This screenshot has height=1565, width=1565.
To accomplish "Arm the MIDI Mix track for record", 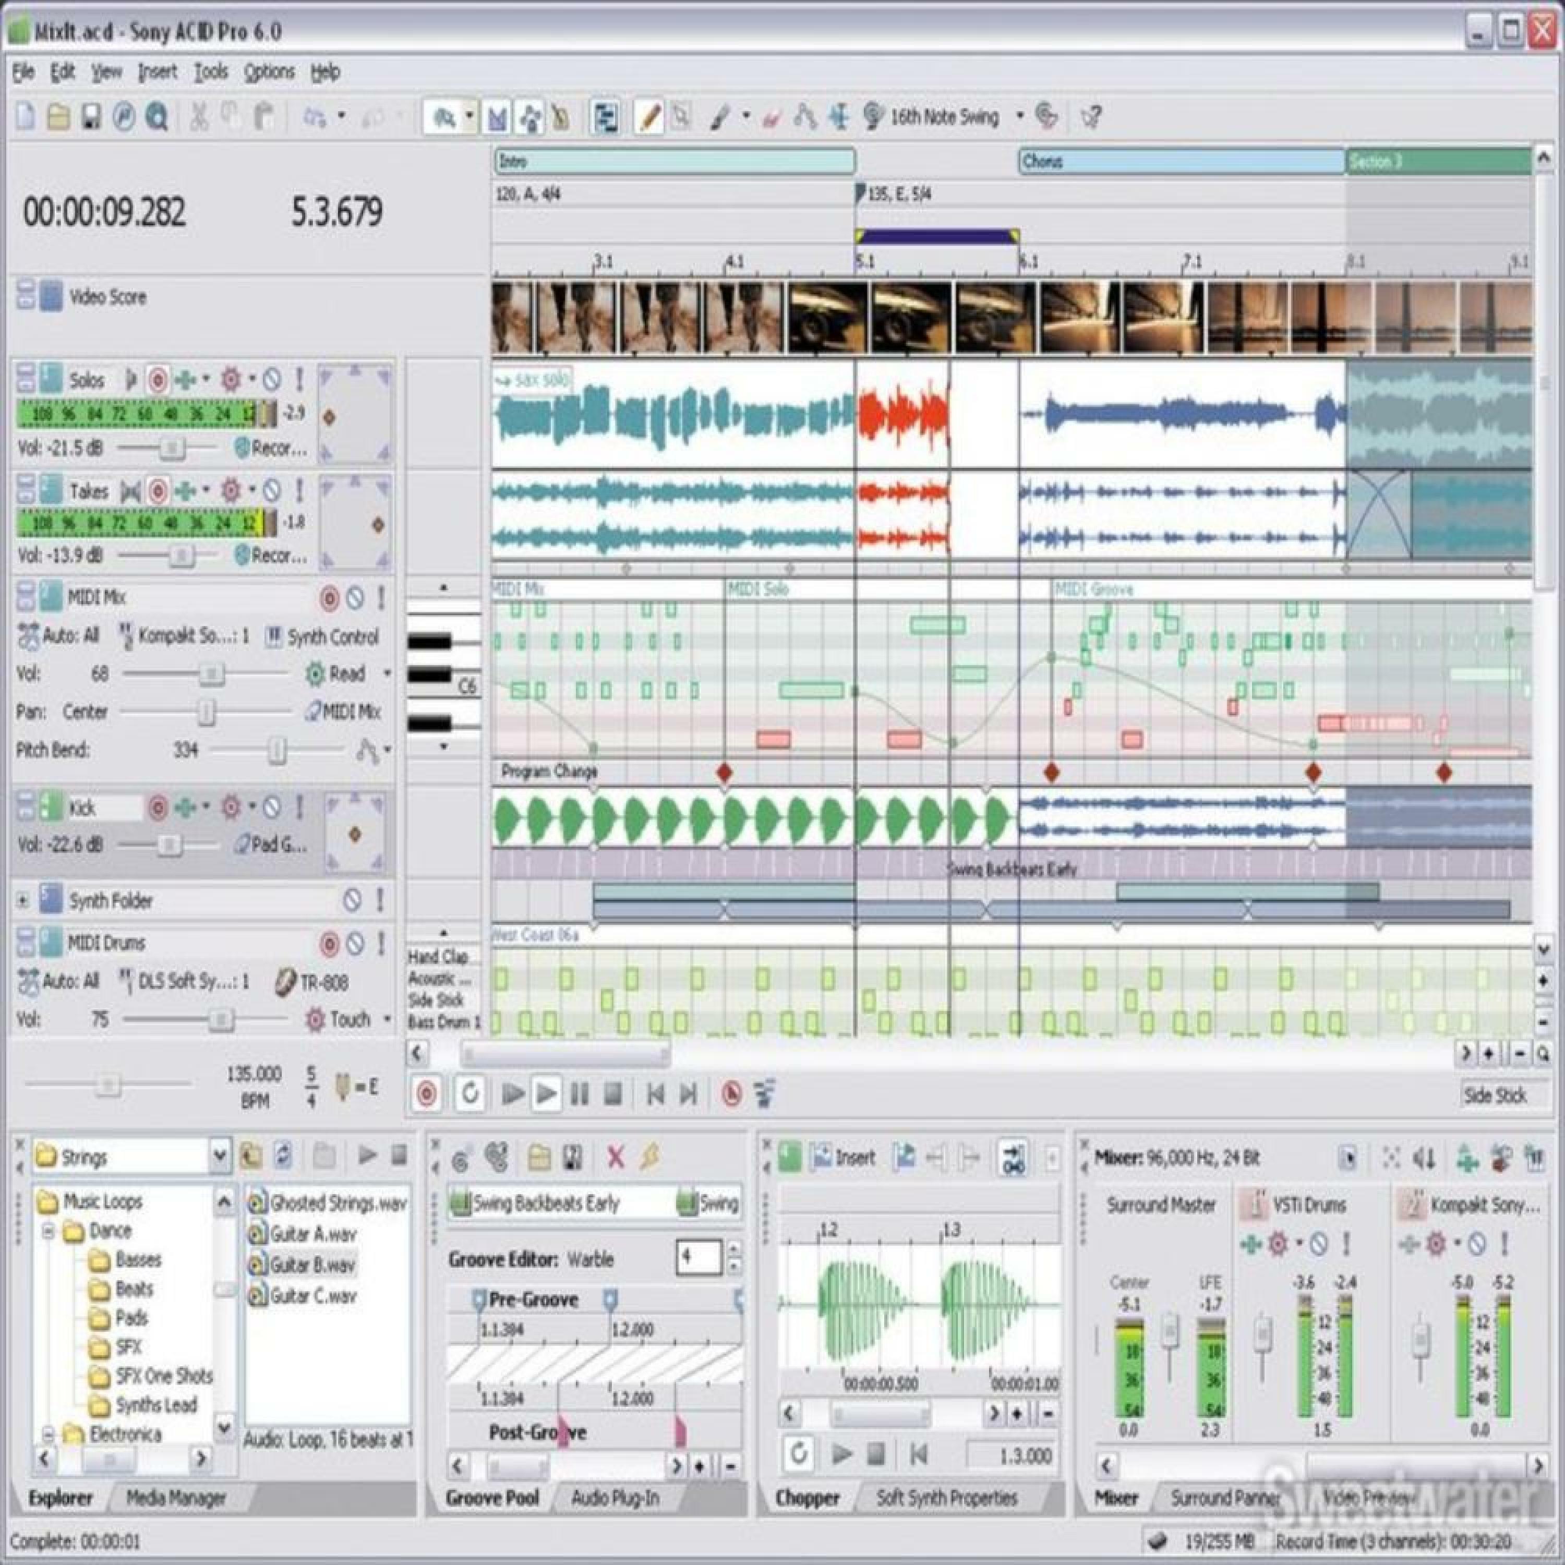I will point(329,599).
